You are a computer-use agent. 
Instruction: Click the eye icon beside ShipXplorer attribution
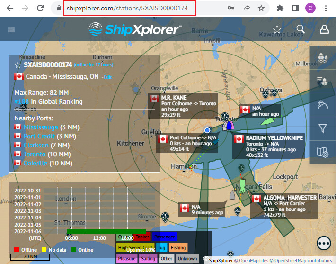click(206, 258)
